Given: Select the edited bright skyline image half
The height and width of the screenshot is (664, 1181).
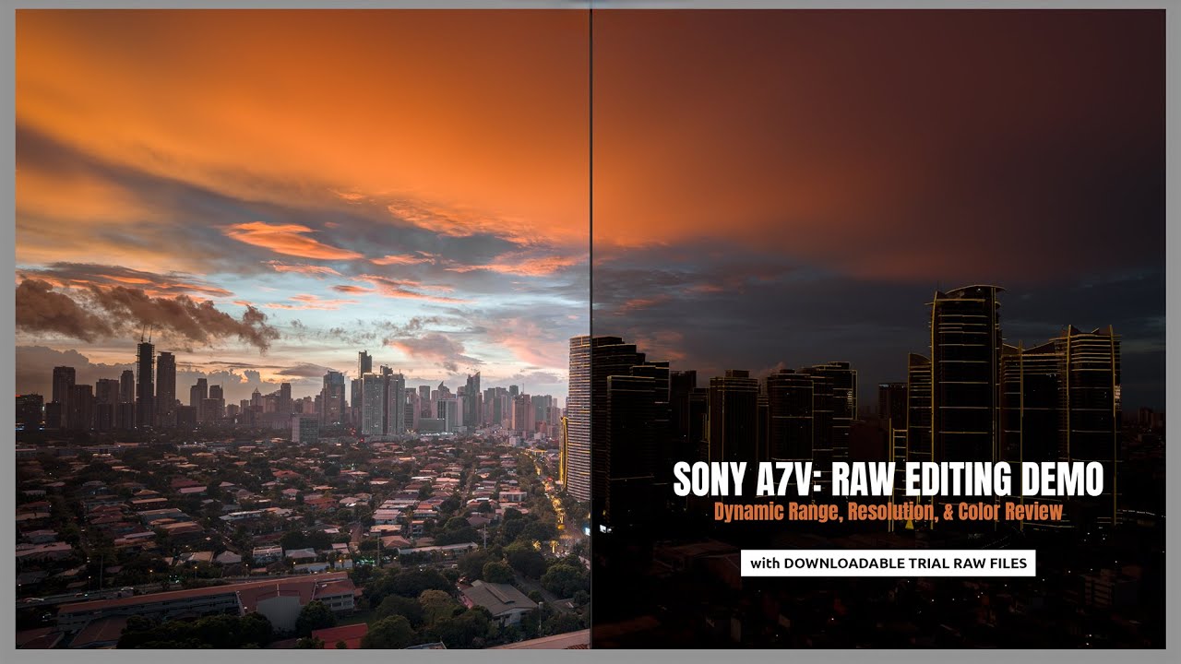Looking at the screenshot, I should coord(303,328).
